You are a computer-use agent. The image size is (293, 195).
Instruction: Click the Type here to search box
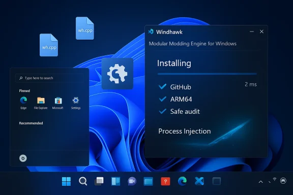tap(49, 78)
